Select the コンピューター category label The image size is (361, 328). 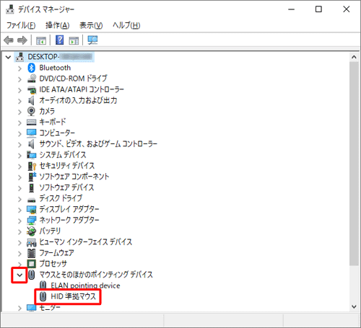pos(57,133)
